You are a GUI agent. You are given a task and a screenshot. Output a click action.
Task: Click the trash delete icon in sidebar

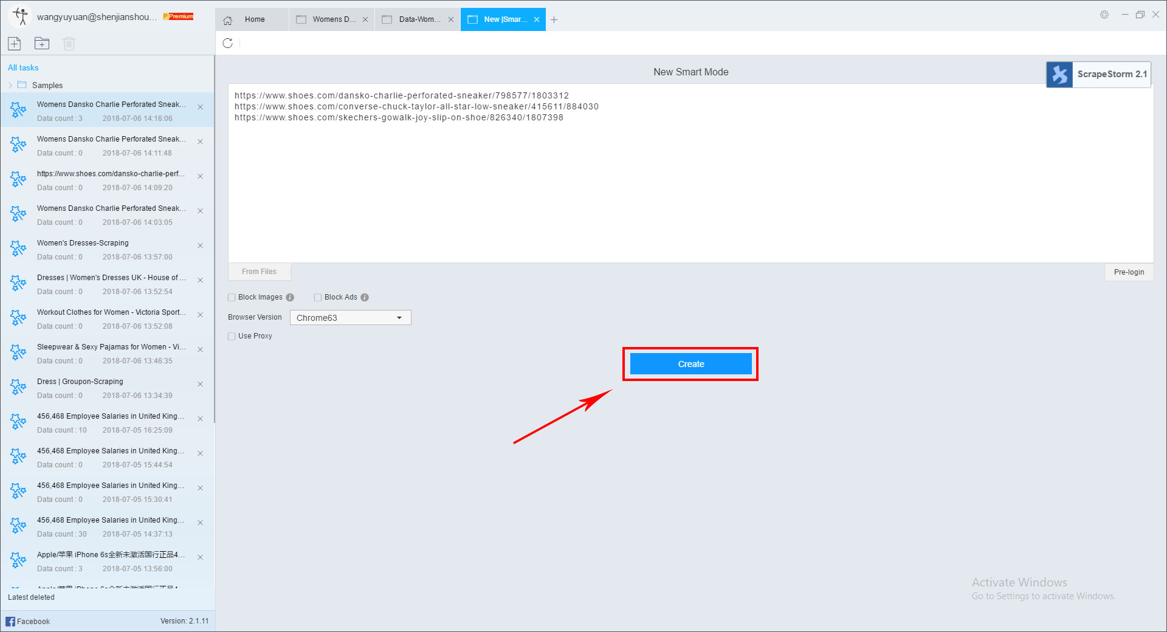69,44
